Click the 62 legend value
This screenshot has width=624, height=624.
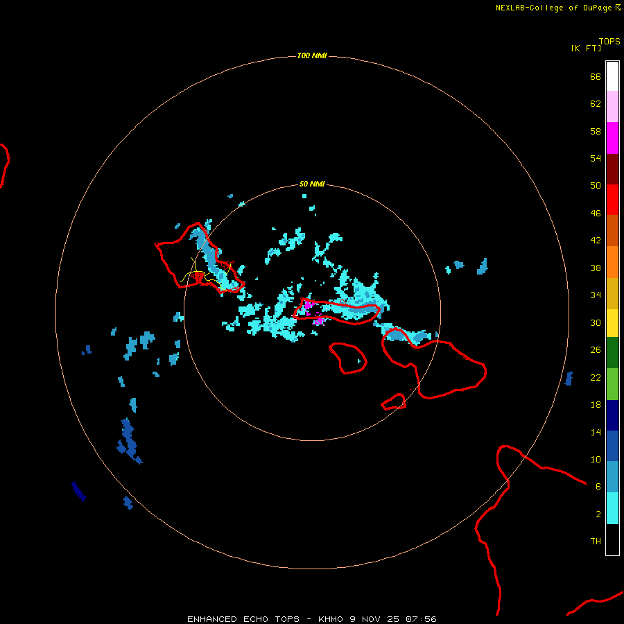tap(596, 104)
